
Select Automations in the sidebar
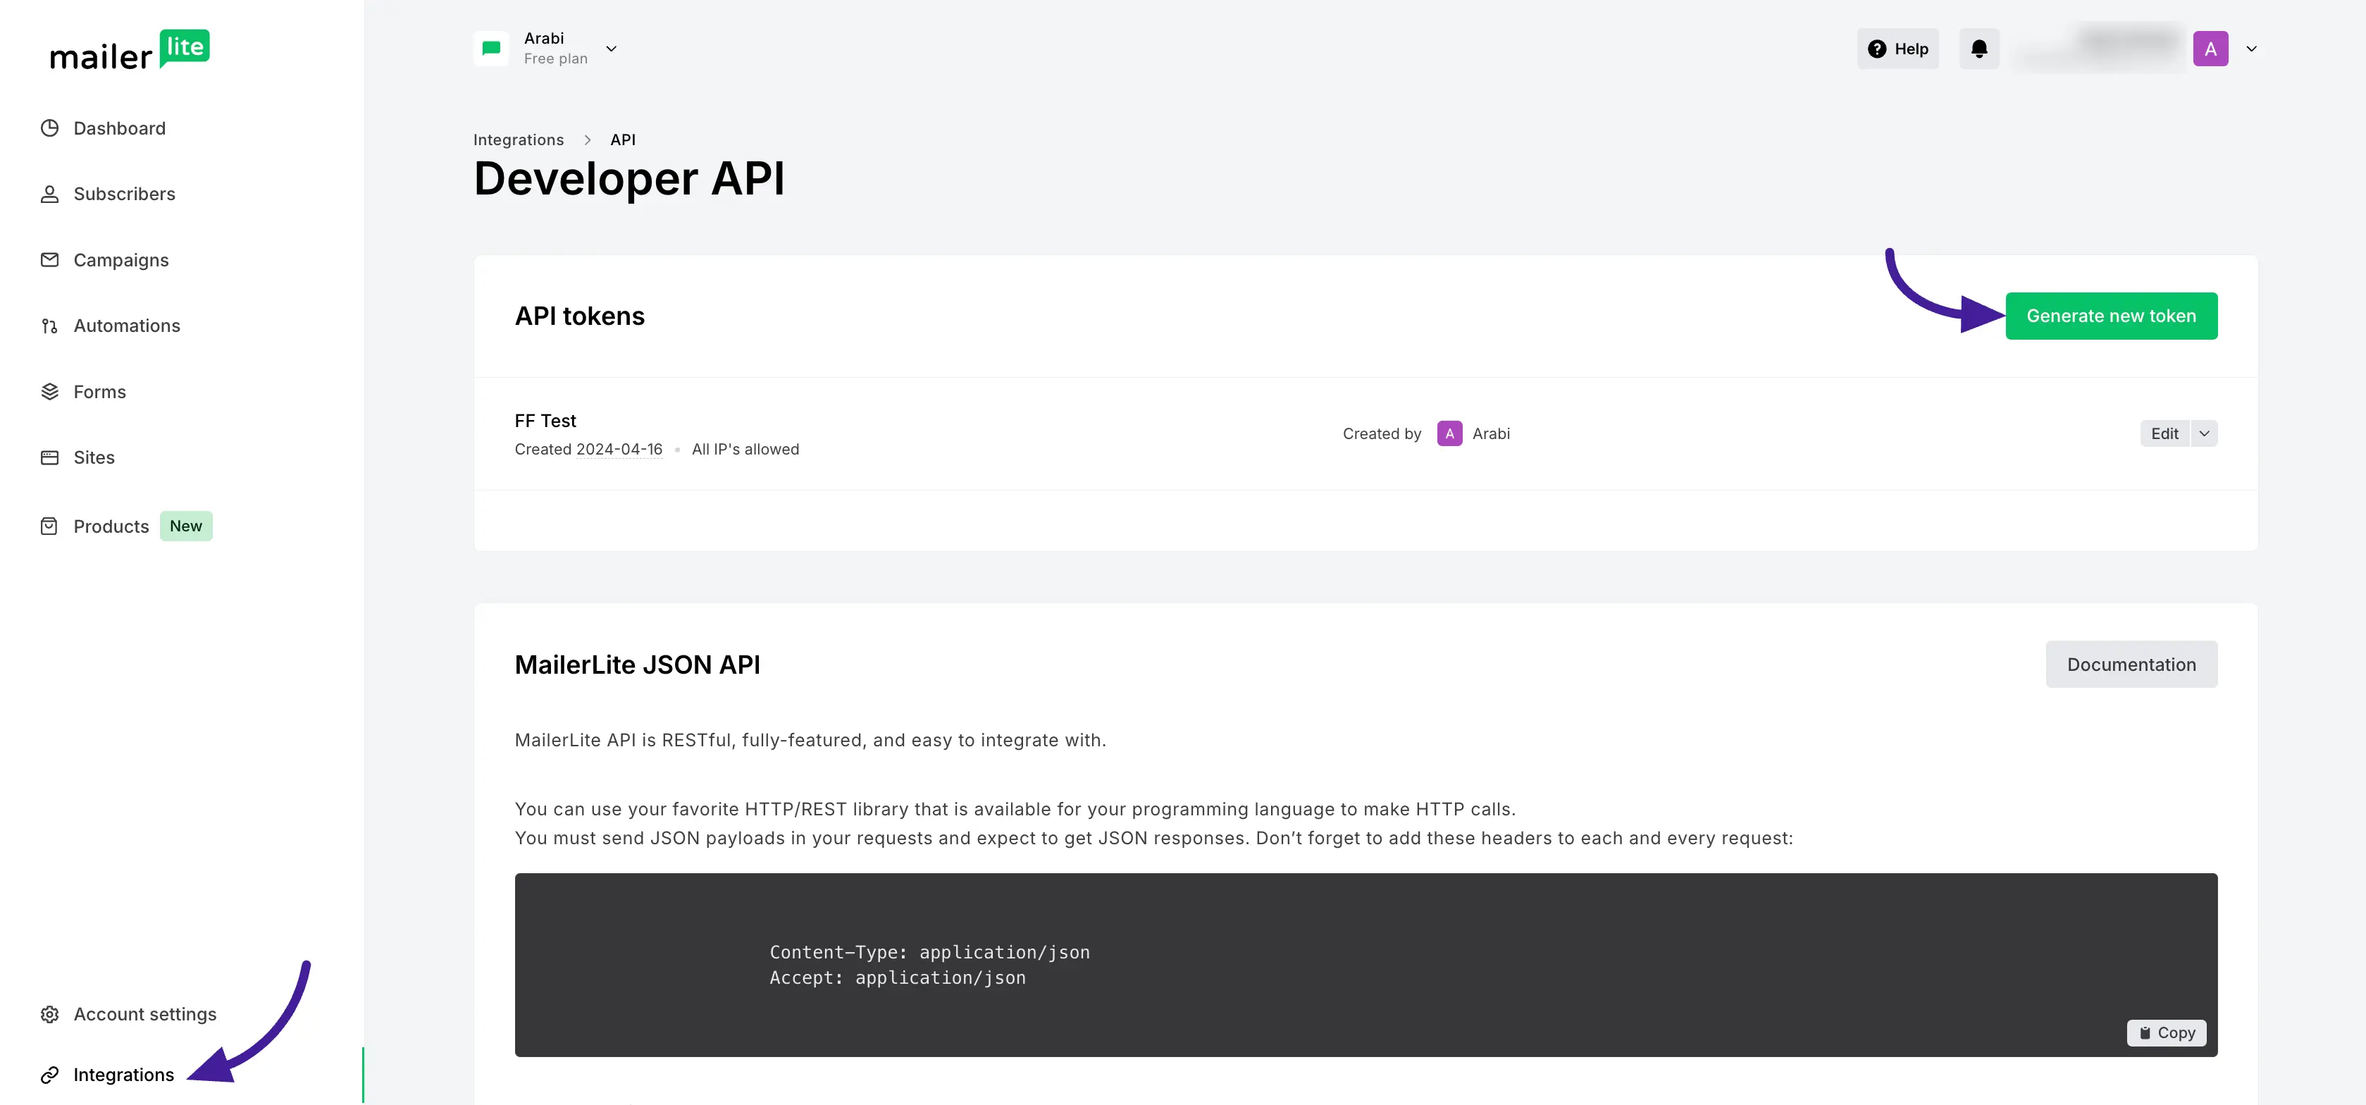click(127, 326)
